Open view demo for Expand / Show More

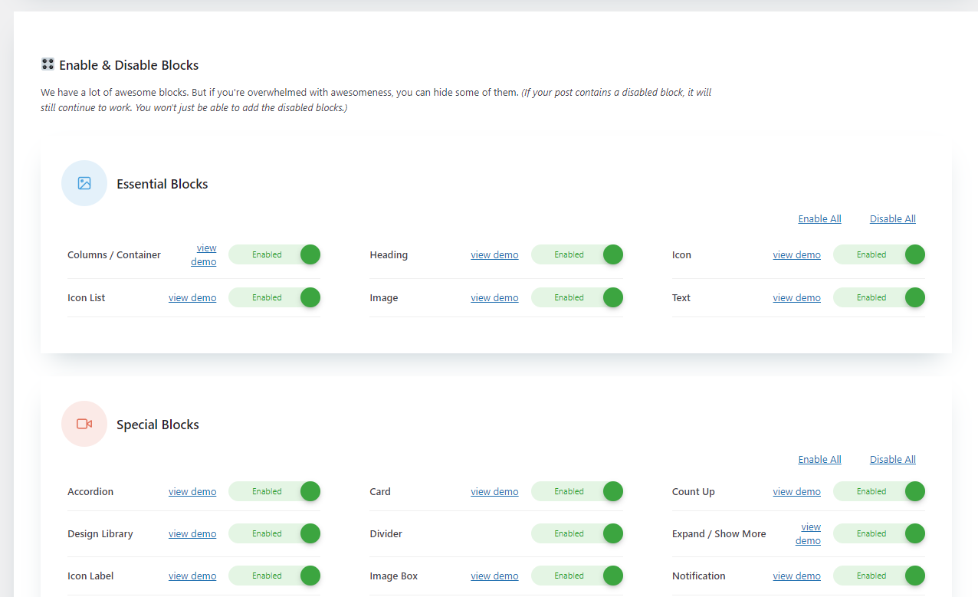pyautogui.click(x=808, y=533)
